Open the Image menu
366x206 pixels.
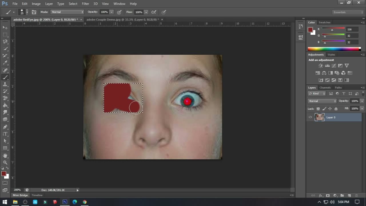(x=36, y=4)
